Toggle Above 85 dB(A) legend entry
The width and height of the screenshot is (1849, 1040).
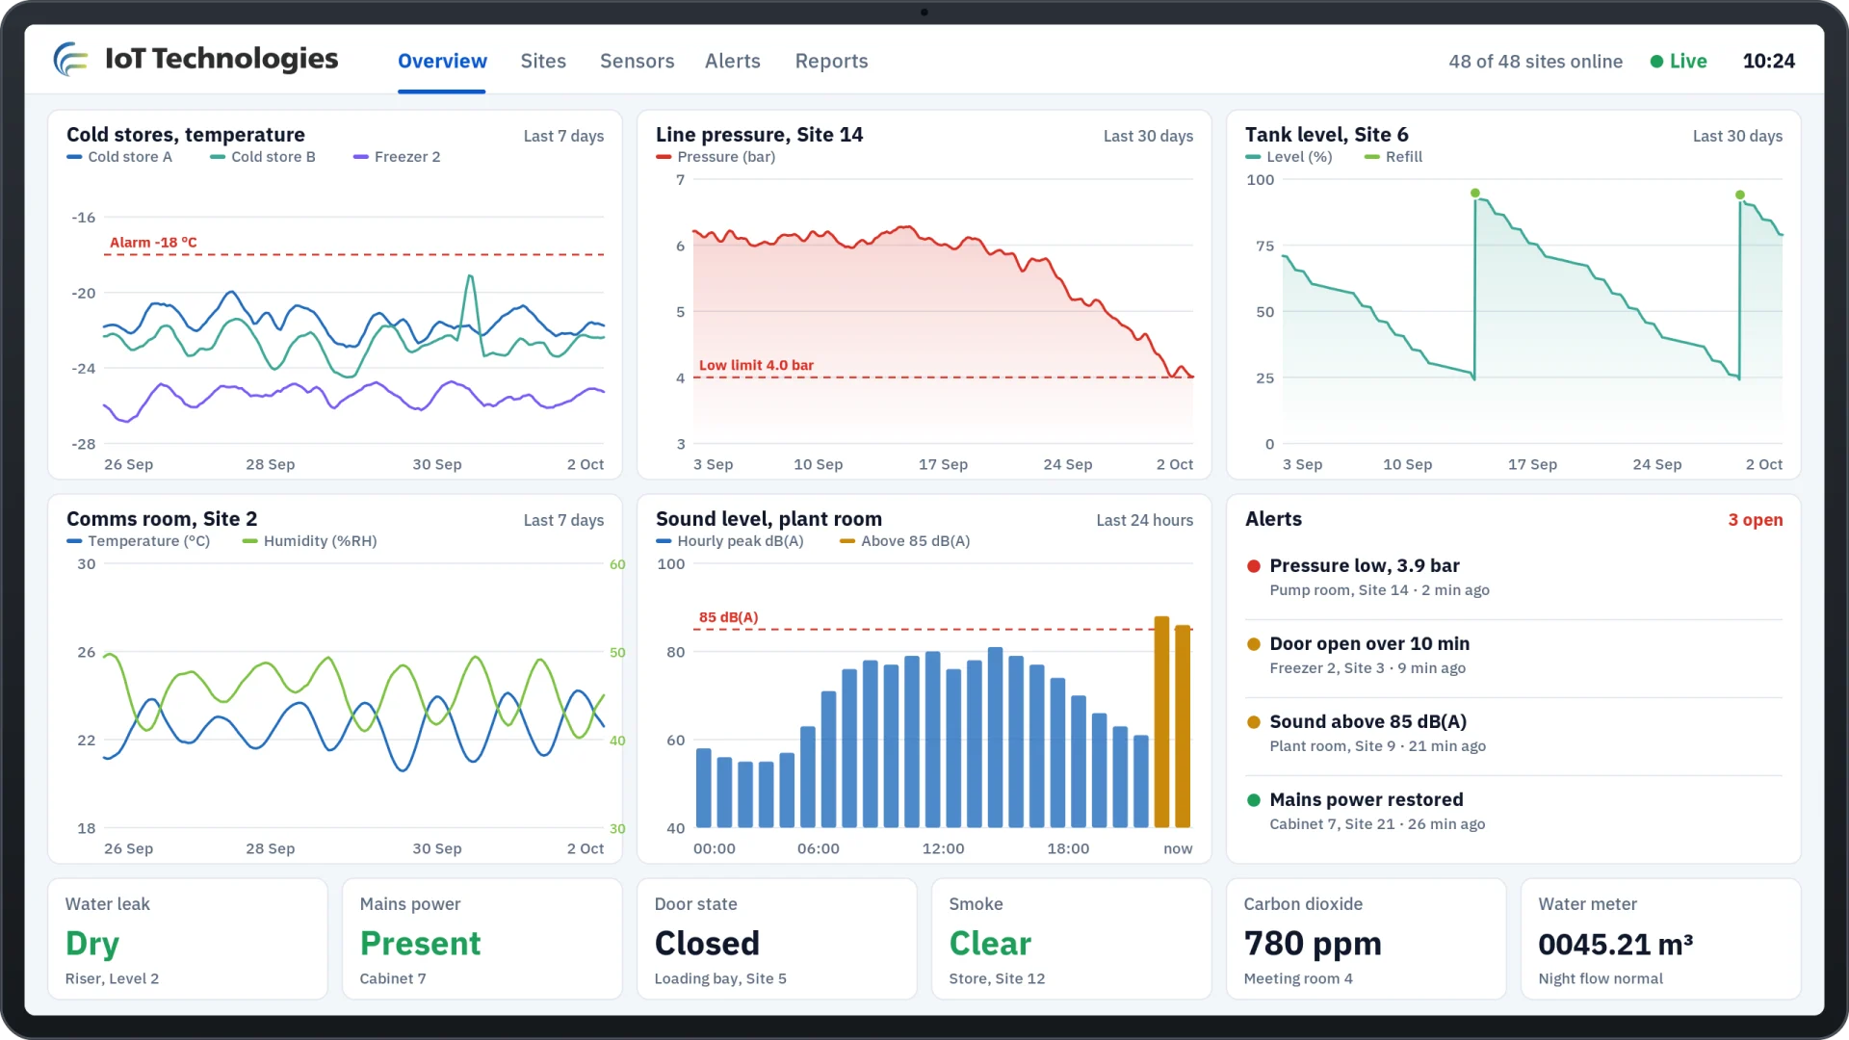click(905, 541)
